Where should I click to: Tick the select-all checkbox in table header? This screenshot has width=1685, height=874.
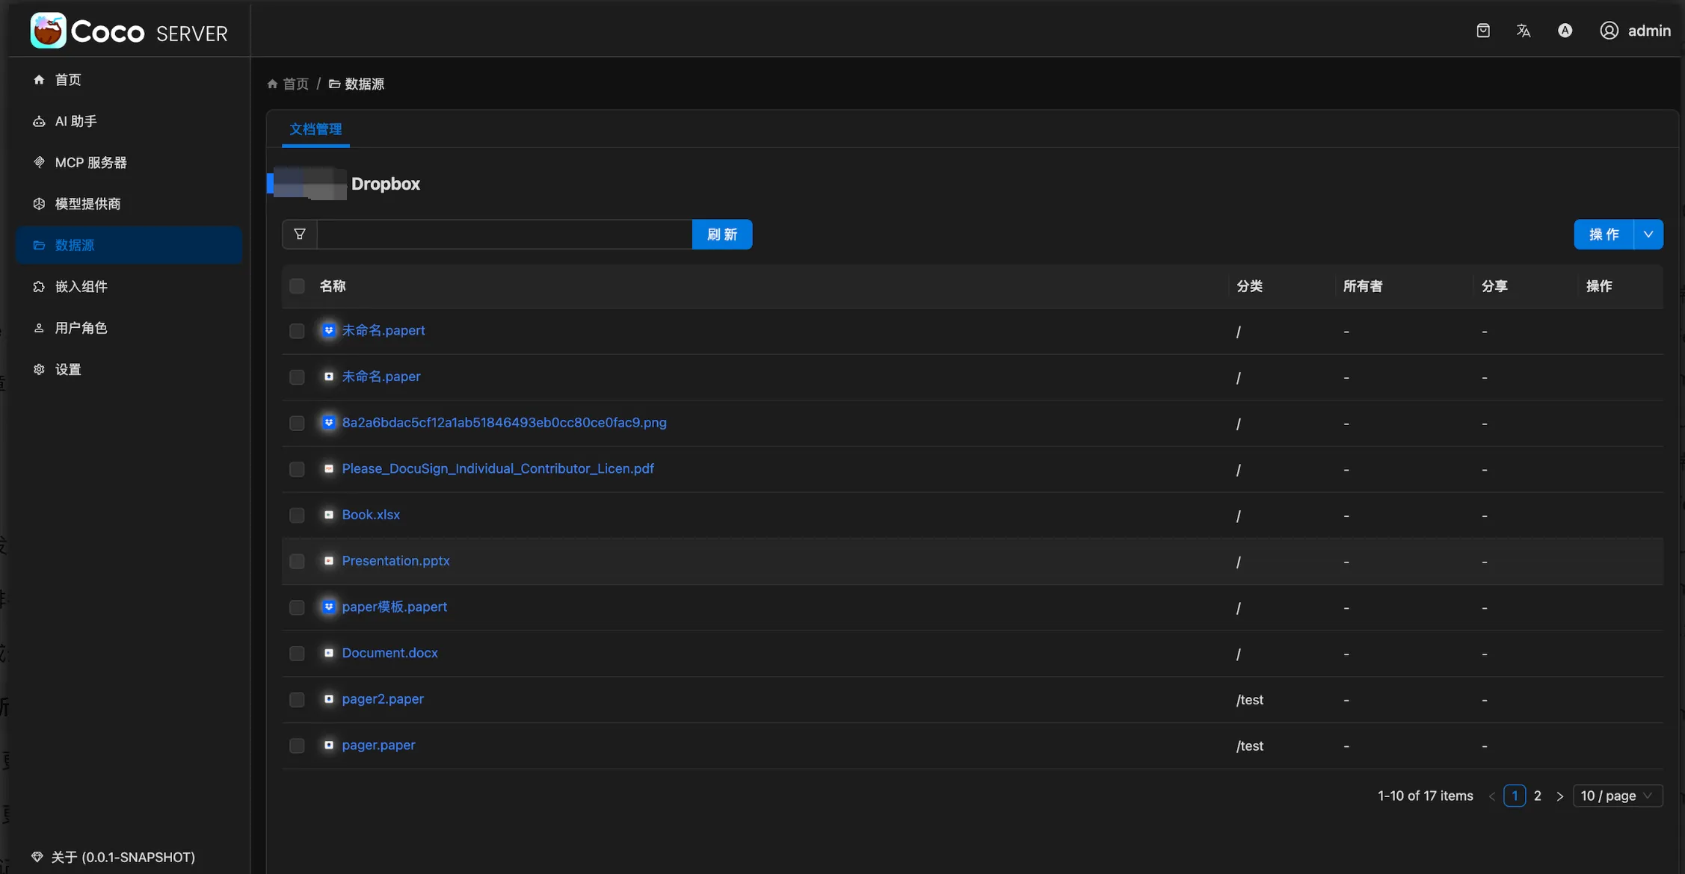297,286
